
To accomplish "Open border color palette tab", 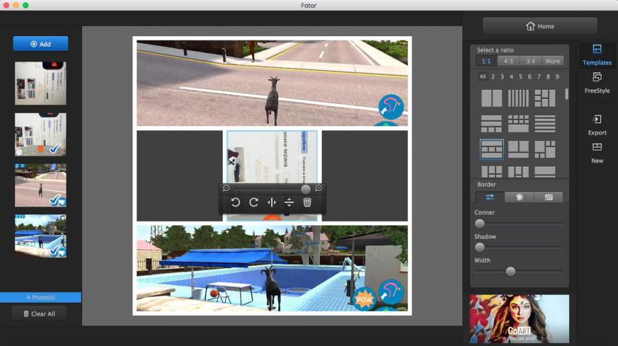I will [x=519, y=197].
